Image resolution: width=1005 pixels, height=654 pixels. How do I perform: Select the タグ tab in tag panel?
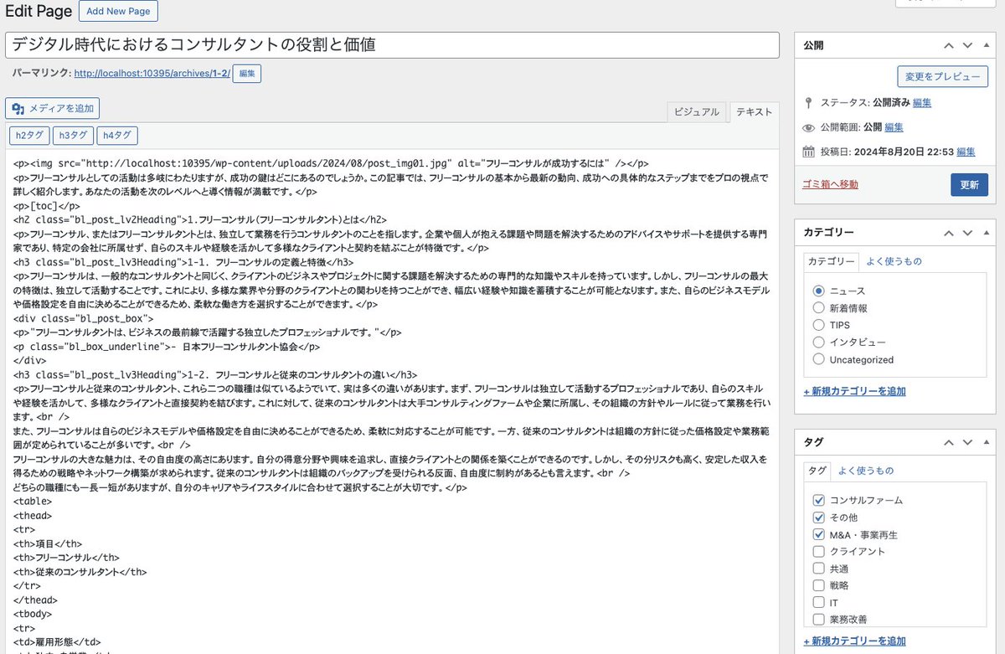click(x=817, y=471)
